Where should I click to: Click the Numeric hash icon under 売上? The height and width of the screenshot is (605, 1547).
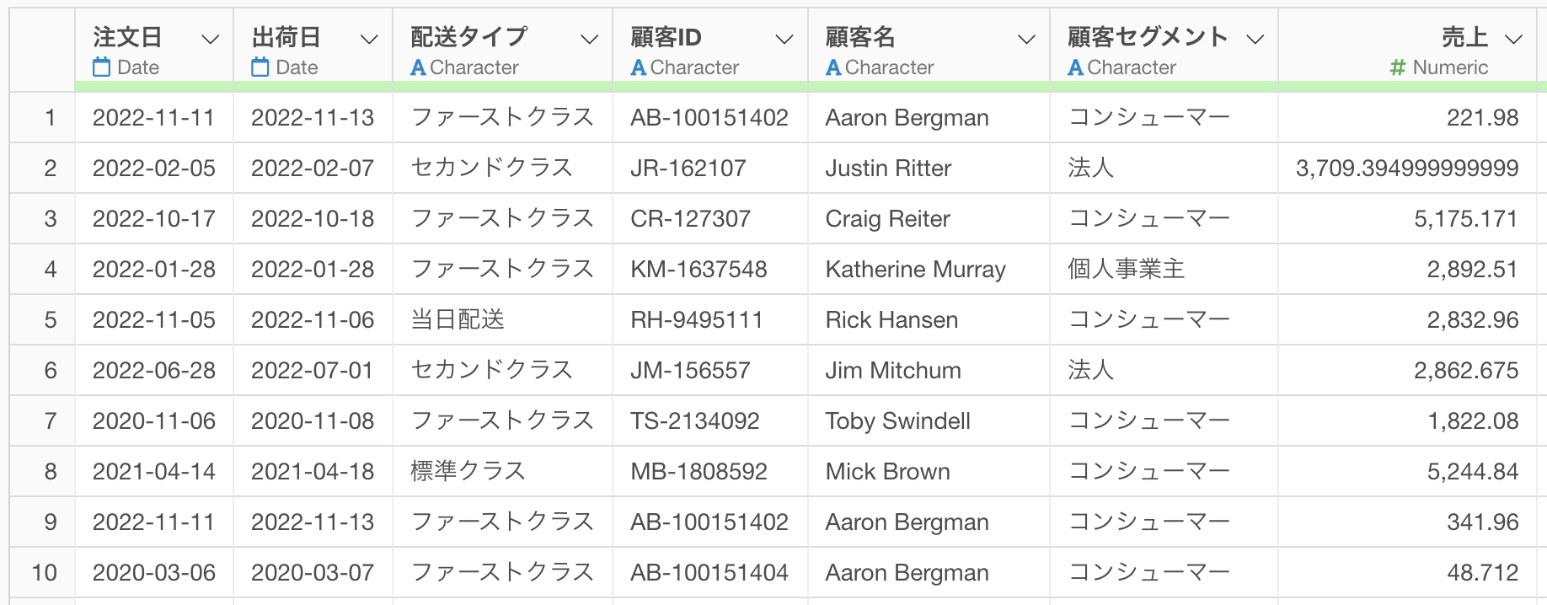point(1398,67)
